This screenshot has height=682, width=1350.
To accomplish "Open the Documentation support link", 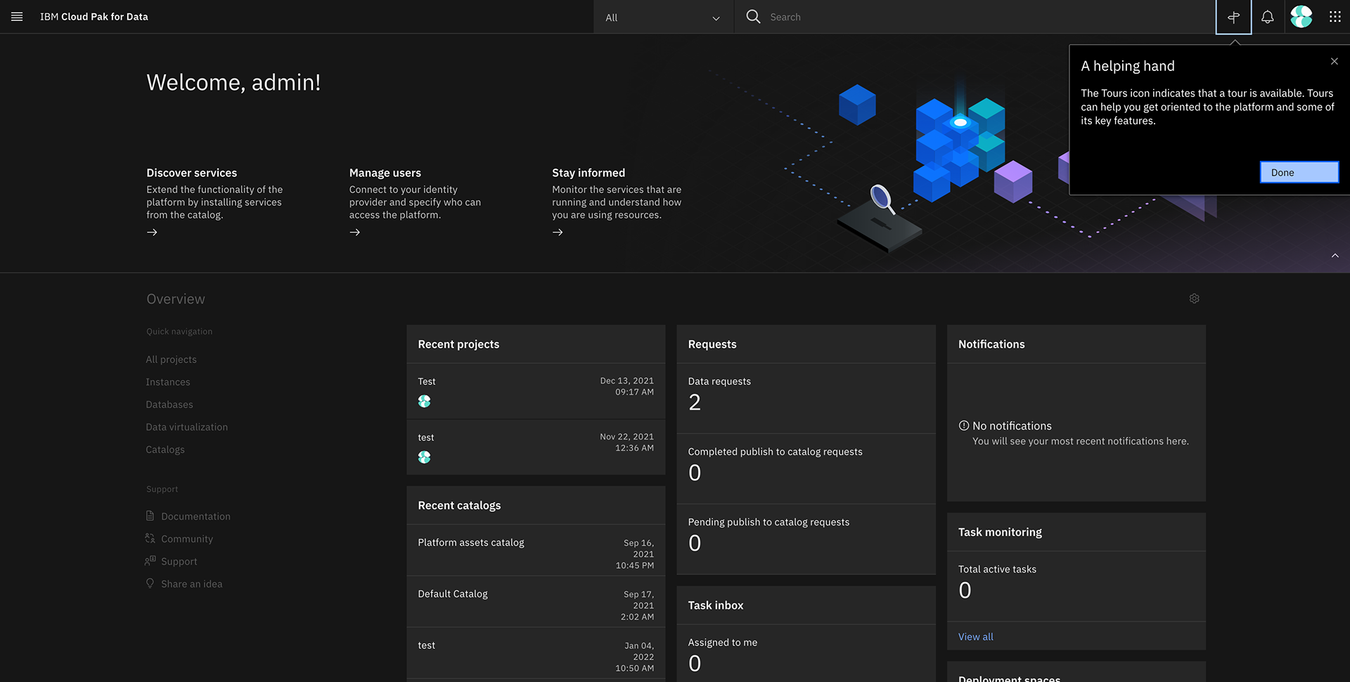I will [195, 516].
